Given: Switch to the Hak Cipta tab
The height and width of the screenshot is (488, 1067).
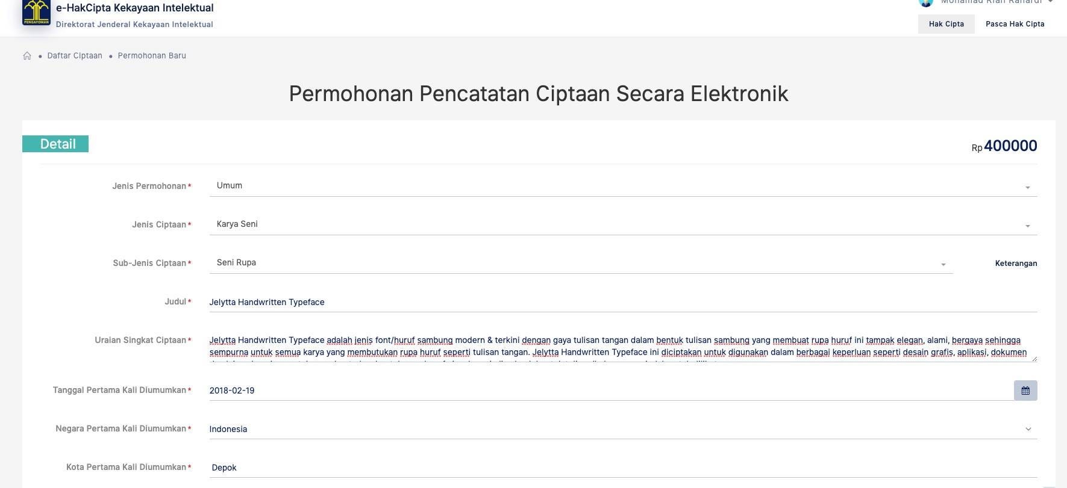Looking at the screenshot, I should point(946,24).
